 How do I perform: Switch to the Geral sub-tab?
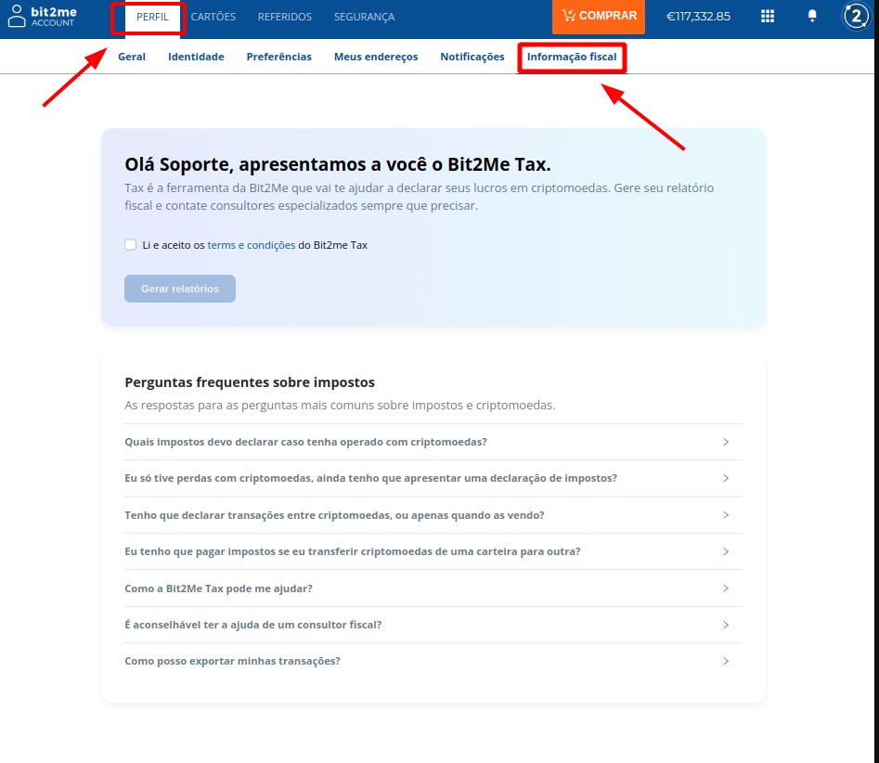[x=132, y=57]
